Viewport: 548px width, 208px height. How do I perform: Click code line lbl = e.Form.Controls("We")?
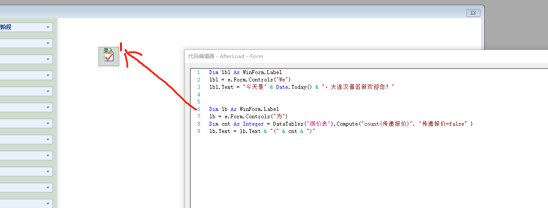click(x=250, y=80)
